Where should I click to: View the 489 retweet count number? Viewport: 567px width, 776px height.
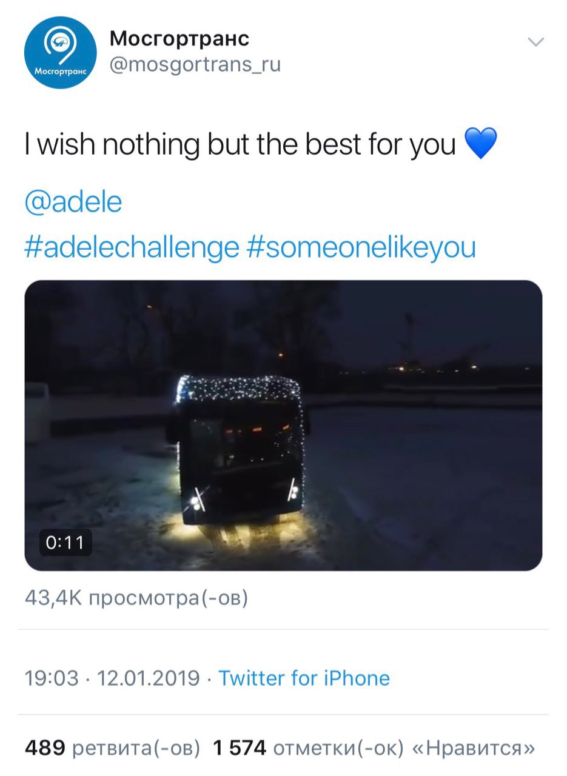[x=44, y=748]
